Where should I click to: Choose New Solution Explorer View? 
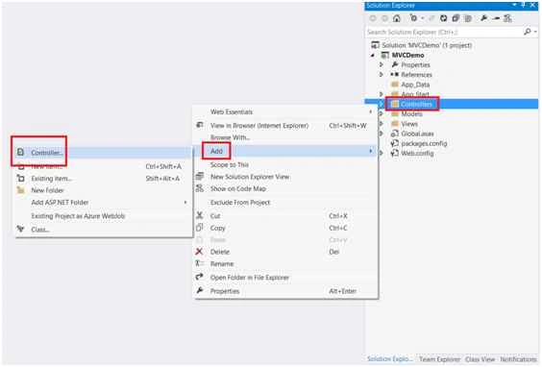click(x=250, y=177)
